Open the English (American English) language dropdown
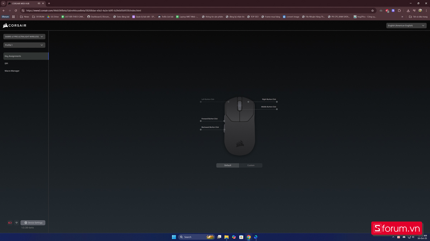 (406, 26)
